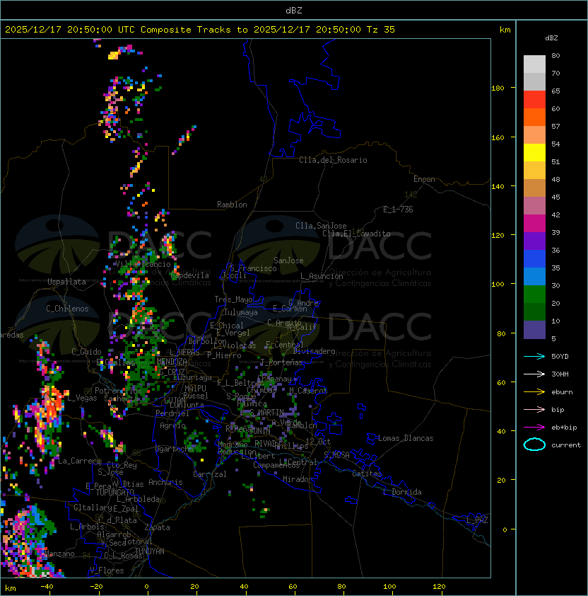Click the Clla.del_Rosario label on map

333,160
